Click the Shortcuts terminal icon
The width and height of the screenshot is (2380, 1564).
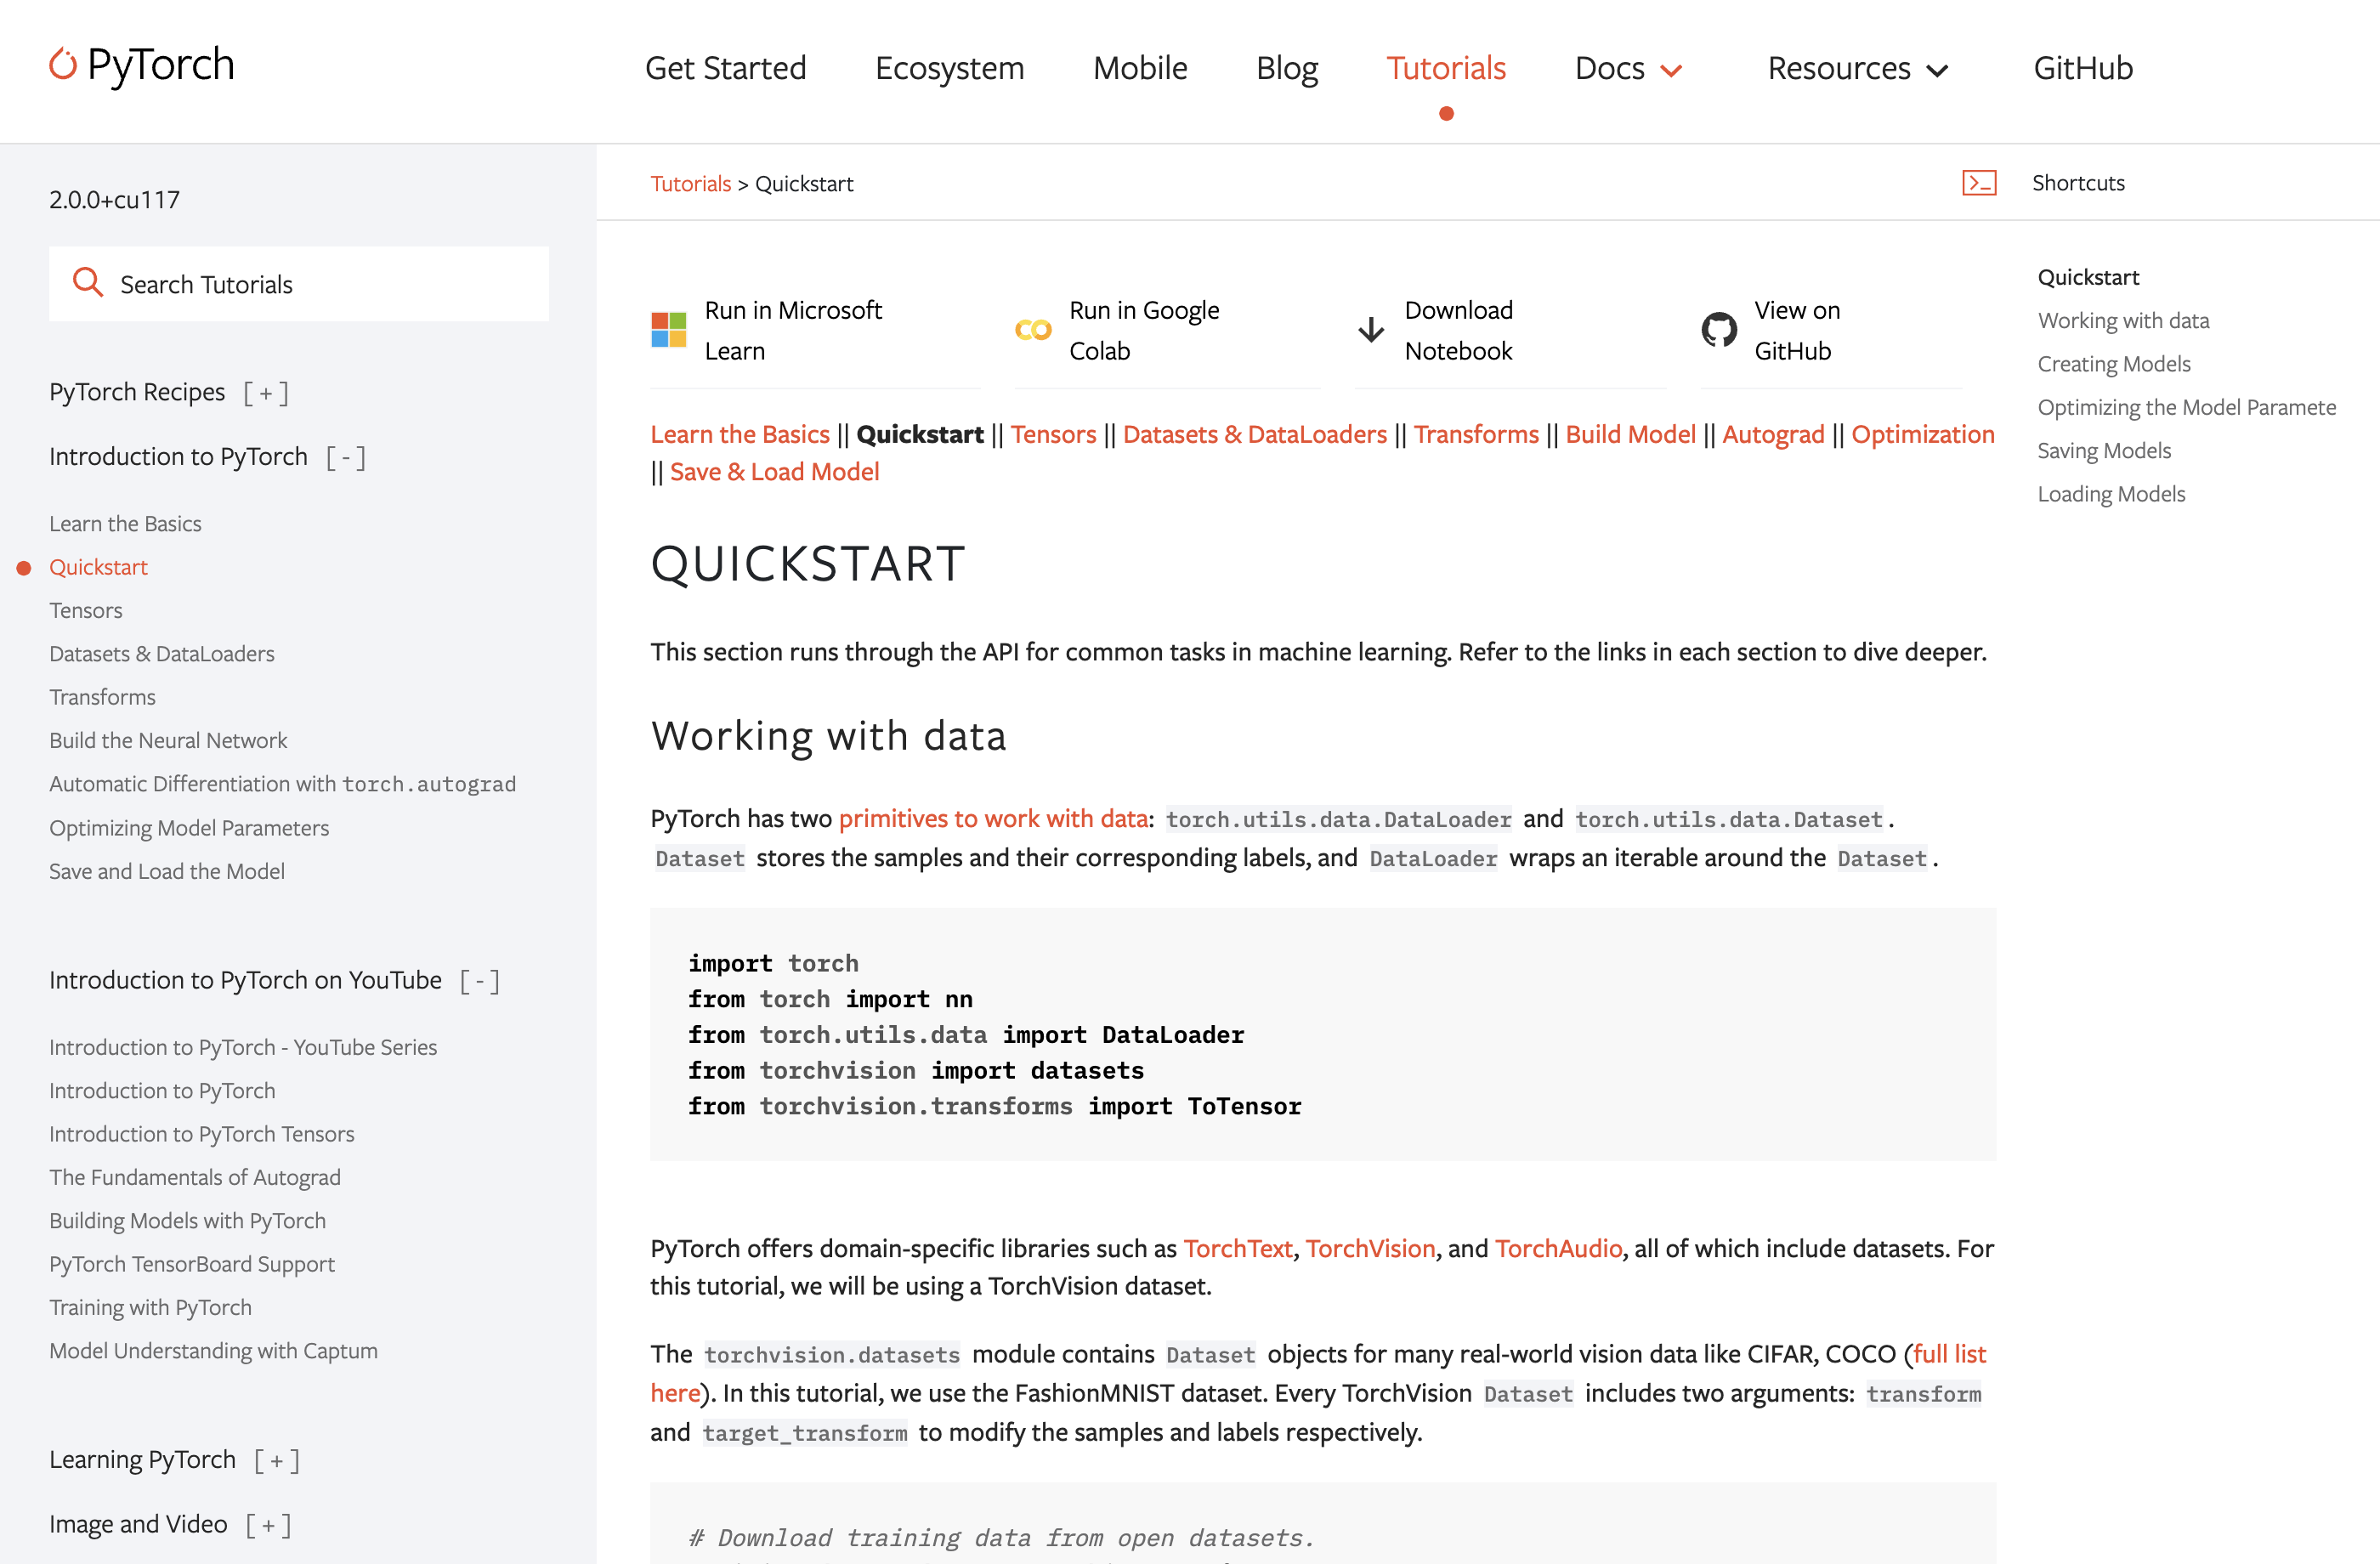point(1979,182)
